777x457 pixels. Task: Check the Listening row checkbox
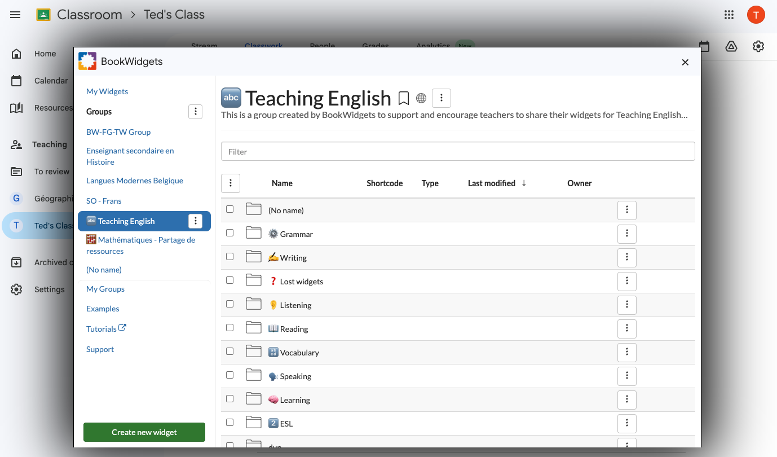pyautogui.click(x=229, y=304)
